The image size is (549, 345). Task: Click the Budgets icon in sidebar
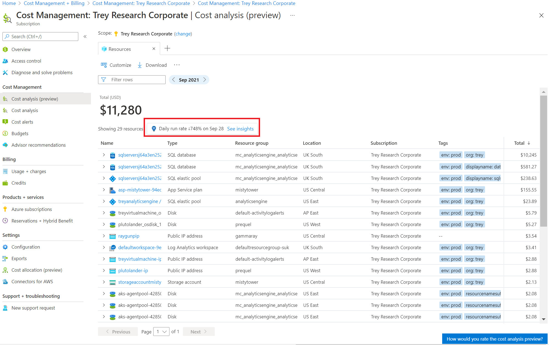tap(5, 133)
